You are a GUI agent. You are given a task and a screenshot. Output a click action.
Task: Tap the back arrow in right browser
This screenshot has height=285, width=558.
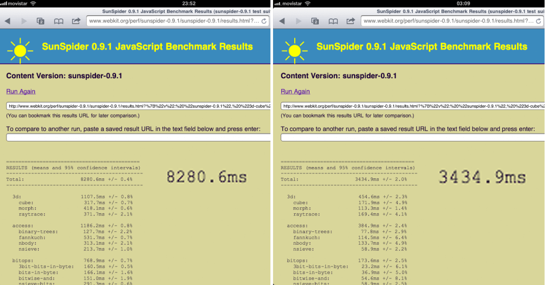click(x=282, y=21)
